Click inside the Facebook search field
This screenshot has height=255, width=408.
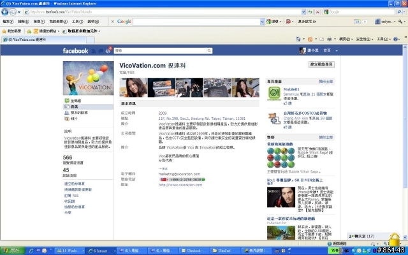point(160,51)
